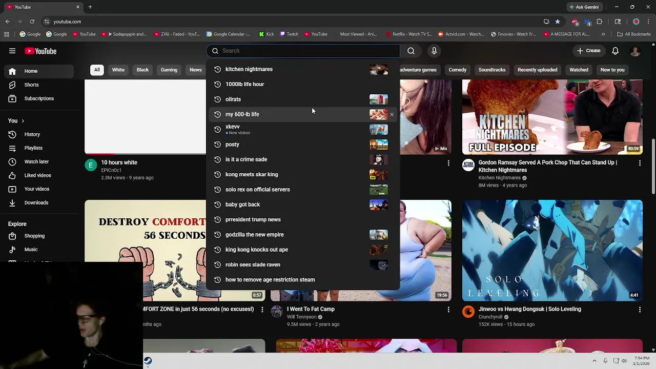656x369 pixels.
Task: Select the Comedy filter chip
Action: pos(458,70)
